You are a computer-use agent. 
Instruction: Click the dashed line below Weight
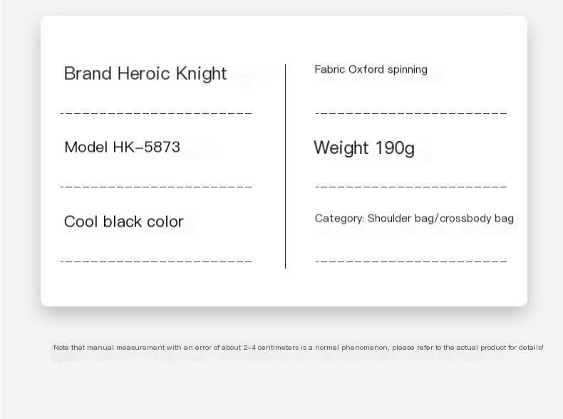[411, 187]
